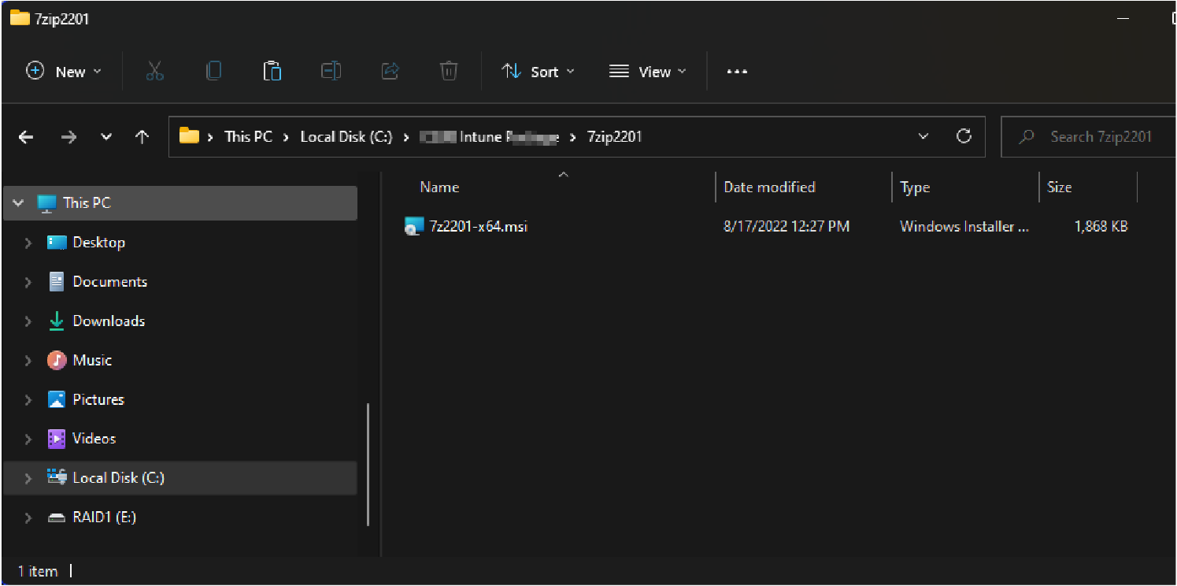Paste using the toolbar Paste icon
The image size is (1177, 586).
point(272,71)
